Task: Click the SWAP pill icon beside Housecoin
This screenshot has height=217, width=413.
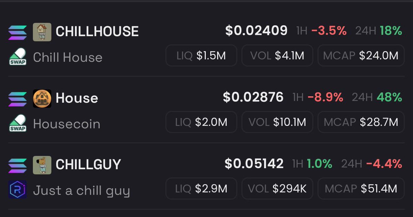Action: tap(17, 123)
